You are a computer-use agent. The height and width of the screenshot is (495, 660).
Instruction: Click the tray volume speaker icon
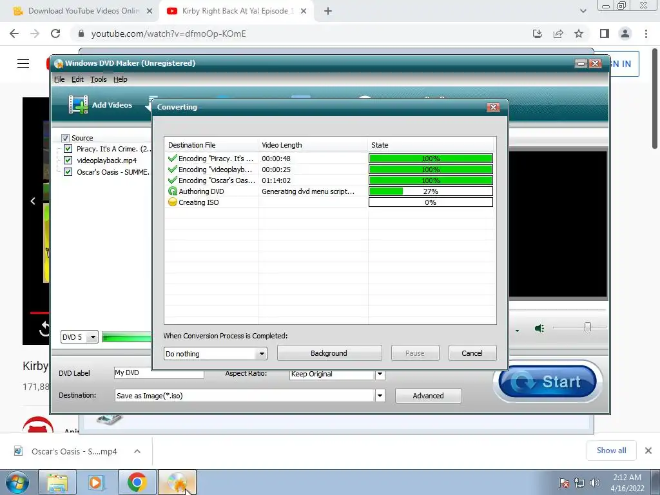[595, 483]
